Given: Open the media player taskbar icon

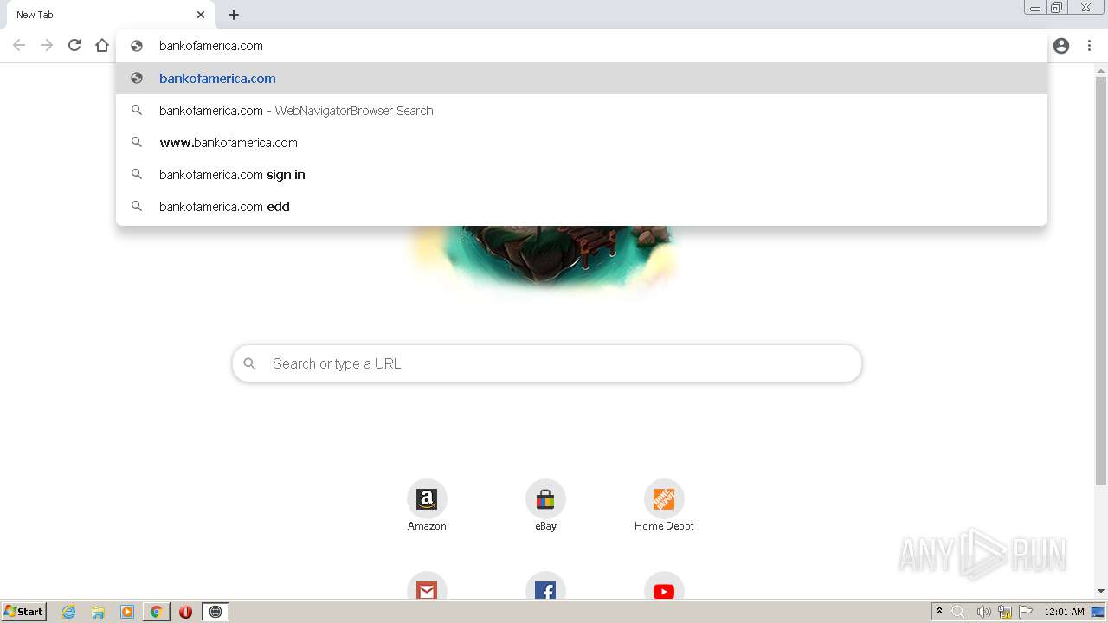Looking at the screenshot, I should pos(127,612).
